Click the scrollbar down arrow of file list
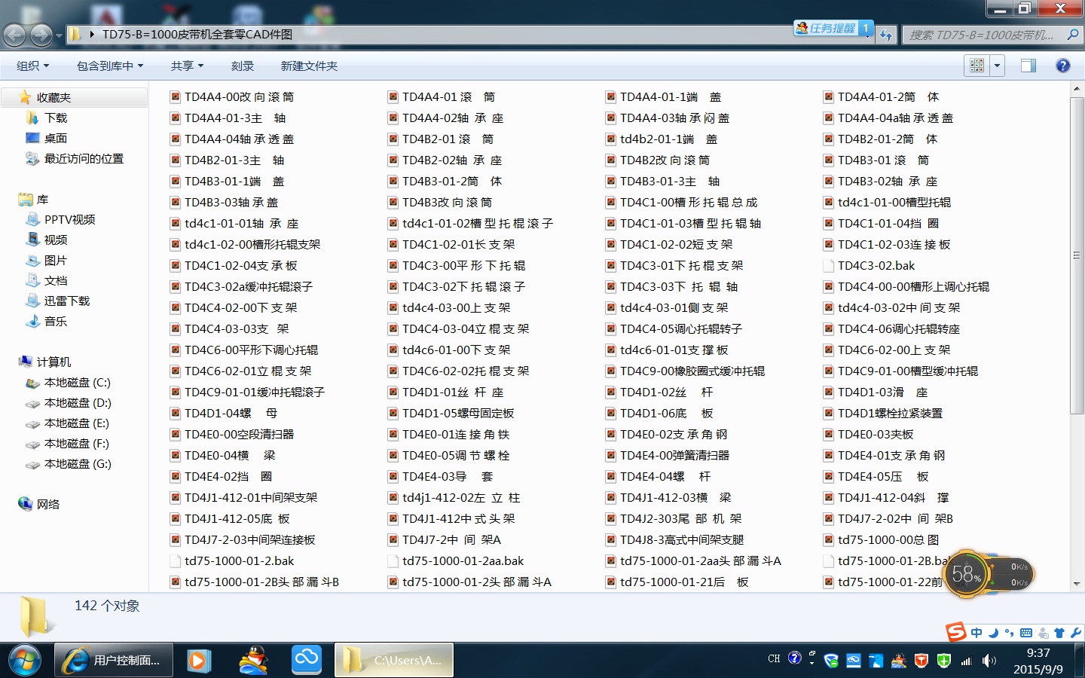Image resolution: width=1085 pixels, height=678 pixels. tap(1077, 584)
